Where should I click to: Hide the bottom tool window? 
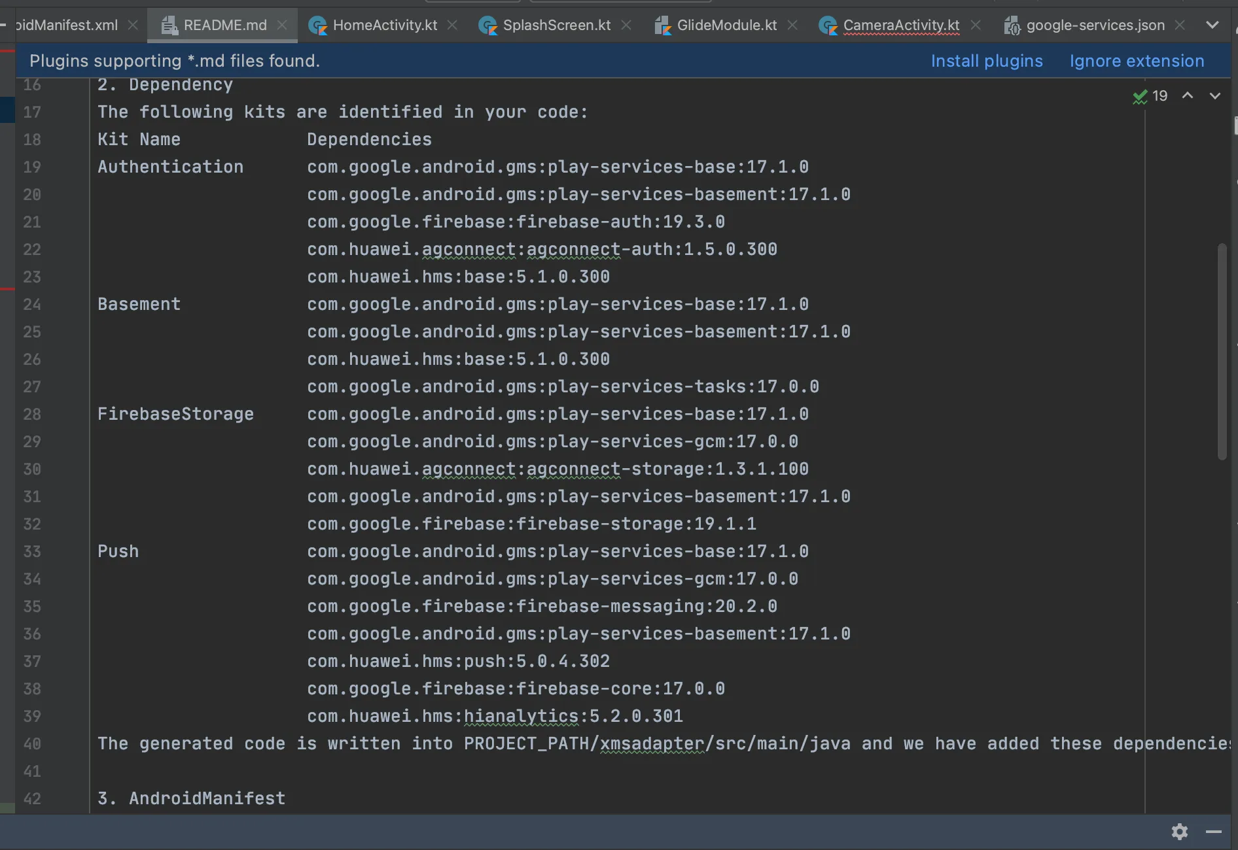[x=1214, y=832]
